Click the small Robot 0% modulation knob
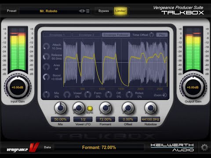 129,95
